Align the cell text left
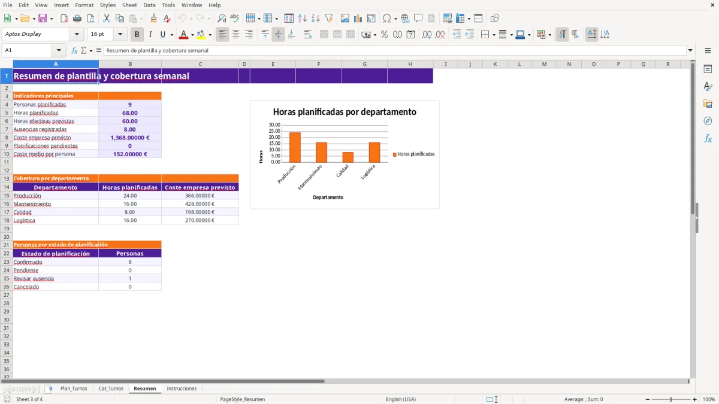 click(223, 35)
